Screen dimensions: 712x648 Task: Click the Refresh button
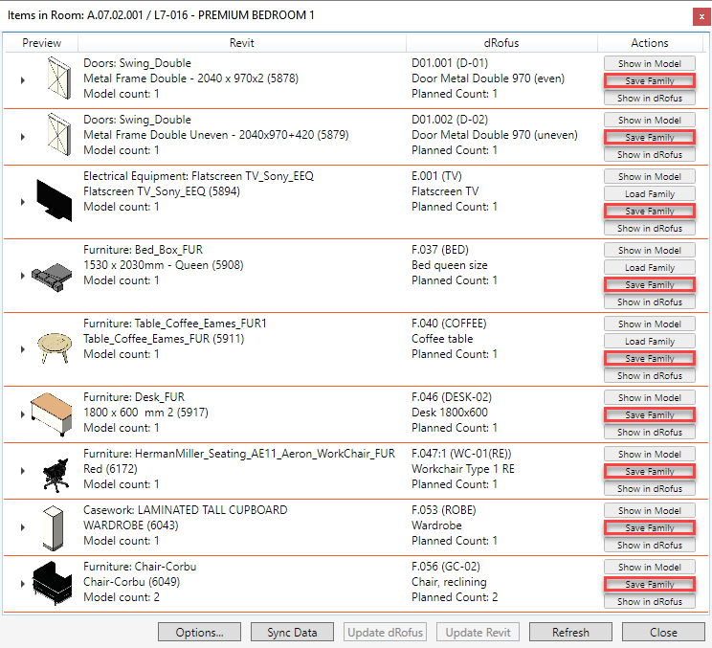click(x=570, y=632)
